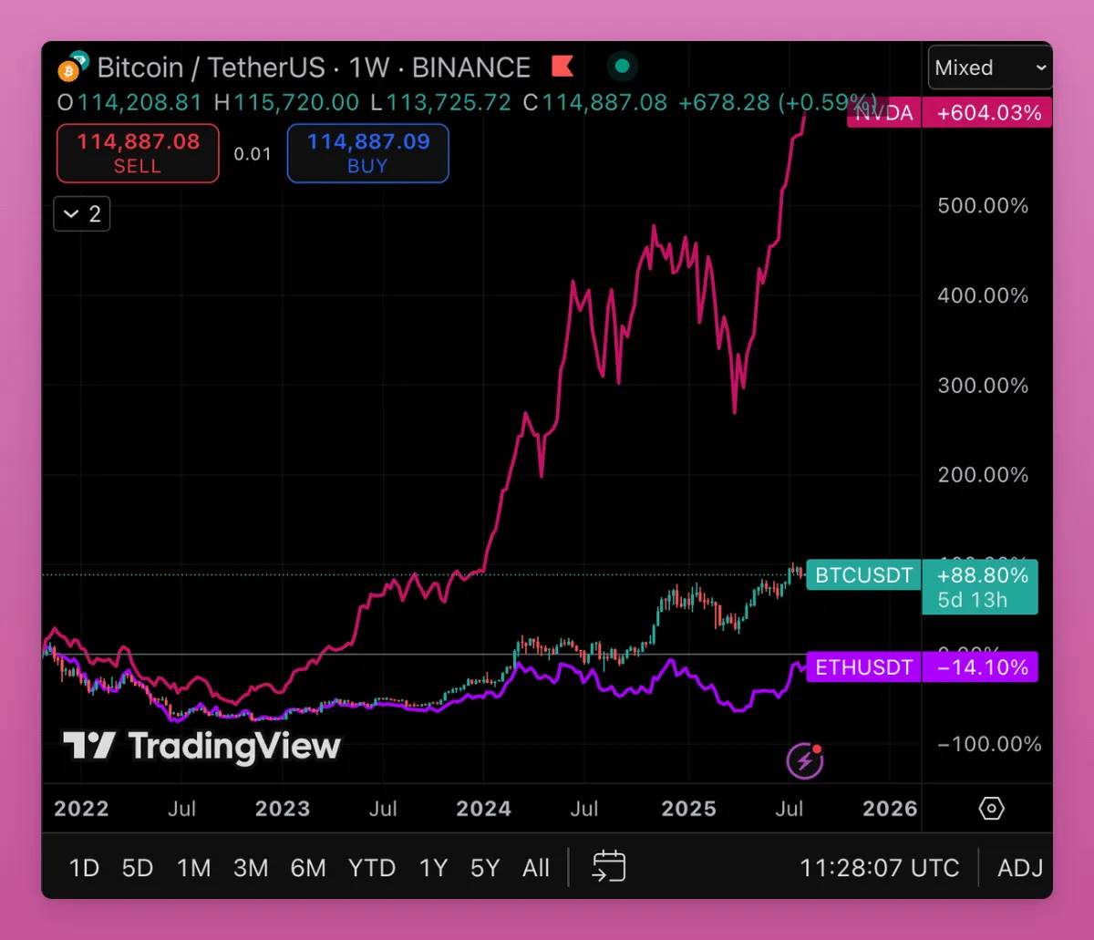
Task: Select the 1D time range
Action: coord(84,867)
